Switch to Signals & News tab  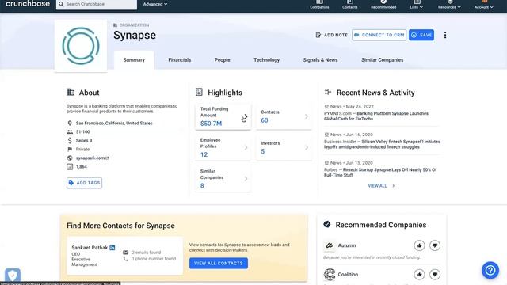[x=320, y=60]
